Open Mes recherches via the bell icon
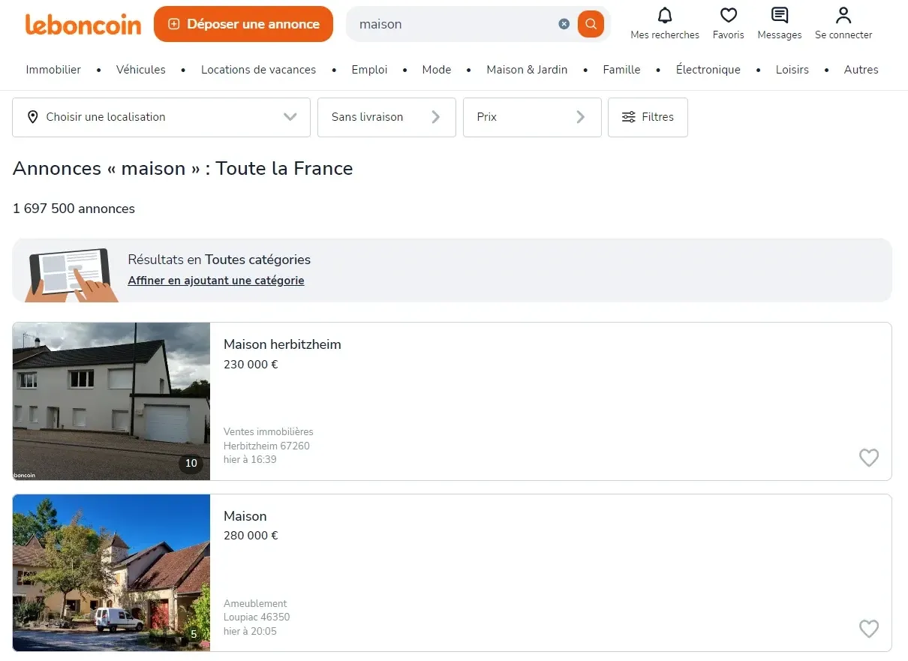The image size is (908, 661). (x=663, y=14)
